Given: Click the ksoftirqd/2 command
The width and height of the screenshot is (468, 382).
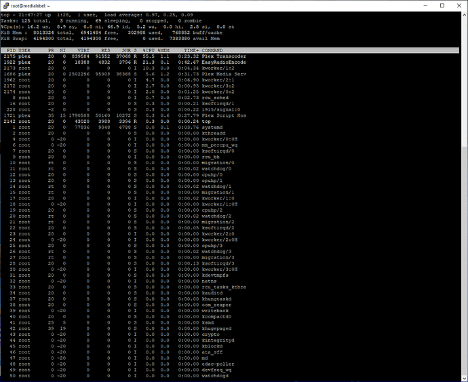Looking at the screenshot, I should 218,228.
